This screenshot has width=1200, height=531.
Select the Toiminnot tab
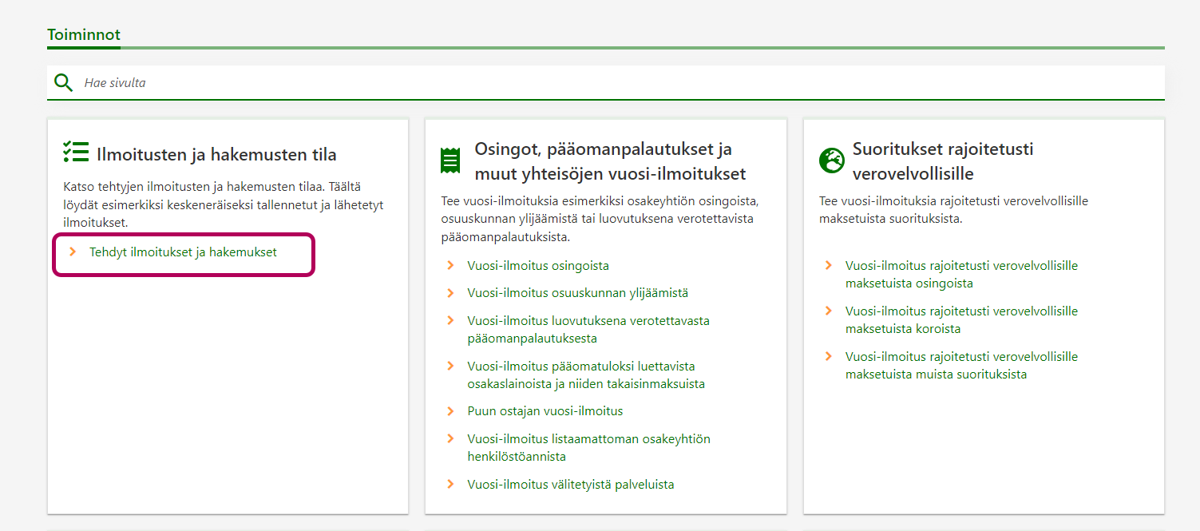[84, 35]
